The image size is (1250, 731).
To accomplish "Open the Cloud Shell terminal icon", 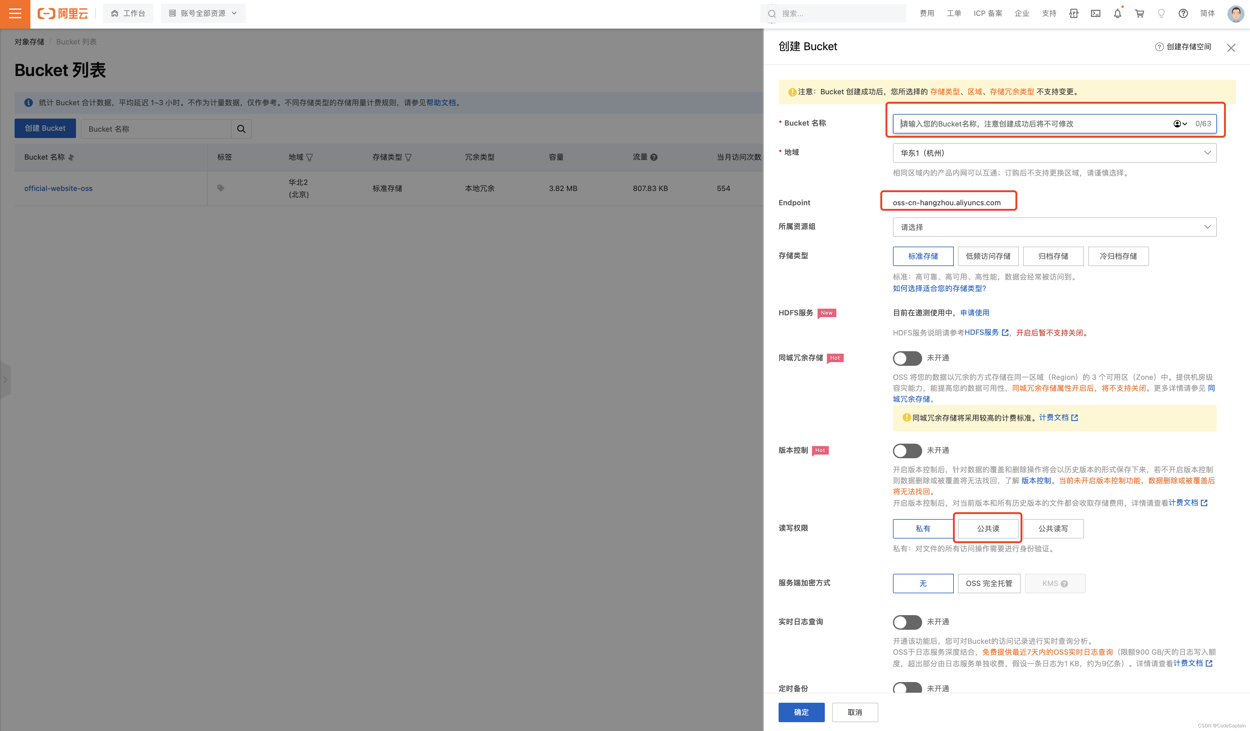I will 1096,13.
